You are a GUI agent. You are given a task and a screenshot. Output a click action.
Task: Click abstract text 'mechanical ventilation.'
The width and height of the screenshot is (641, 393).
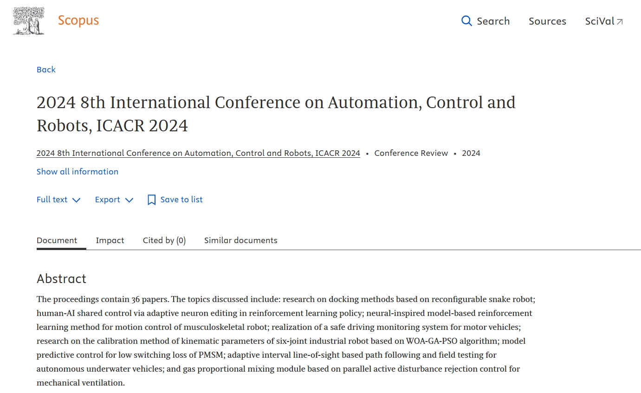81,383
